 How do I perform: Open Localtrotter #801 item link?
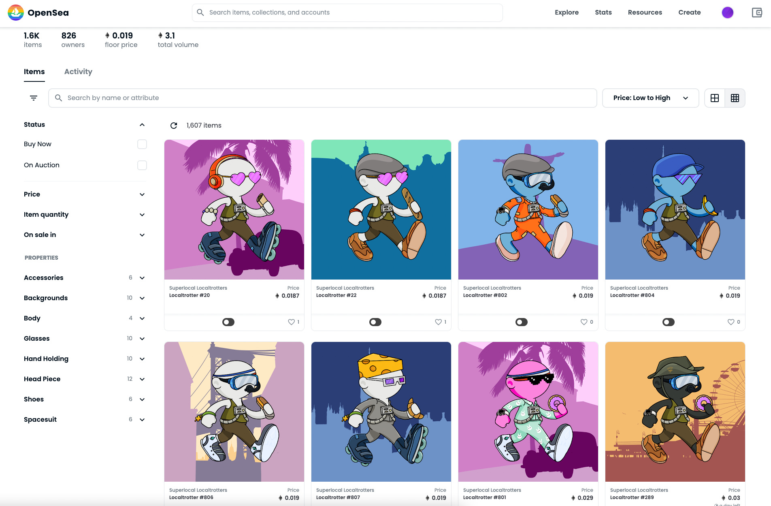485,497
